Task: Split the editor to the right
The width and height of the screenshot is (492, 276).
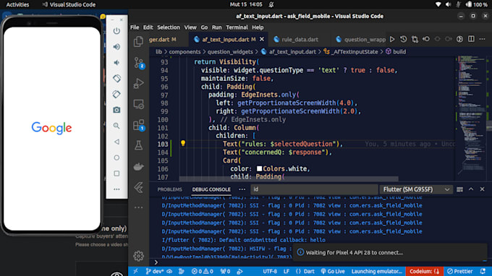Action: coord(471,39)
